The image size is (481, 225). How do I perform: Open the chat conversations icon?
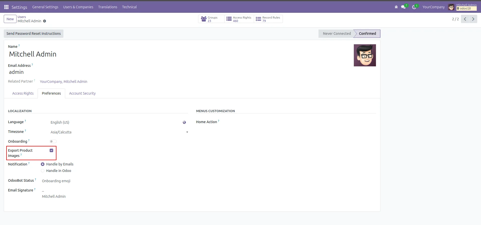(403, 7)
